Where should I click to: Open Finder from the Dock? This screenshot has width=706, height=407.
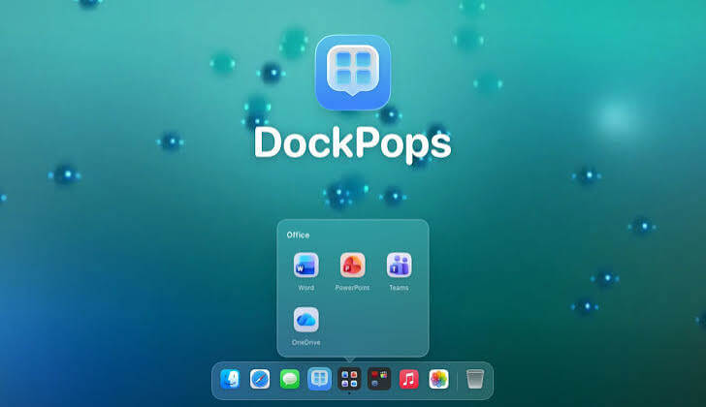[x=230, y=379]
